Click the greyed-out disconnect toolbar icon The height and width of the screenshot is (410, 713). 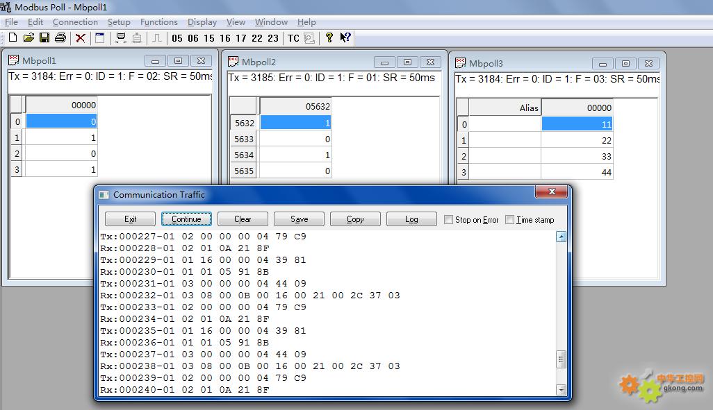pyautogui.click(x=137, y=38)
